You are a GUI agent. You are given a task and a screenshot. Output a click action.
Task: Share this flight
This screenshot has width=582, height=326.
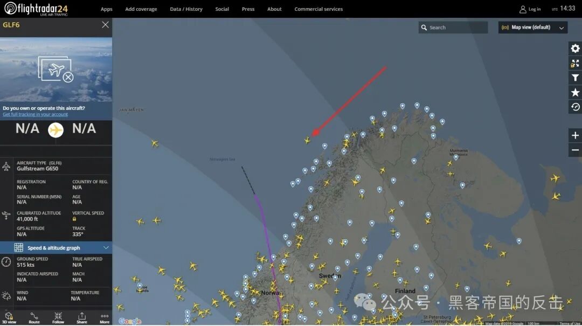[82, 318]
